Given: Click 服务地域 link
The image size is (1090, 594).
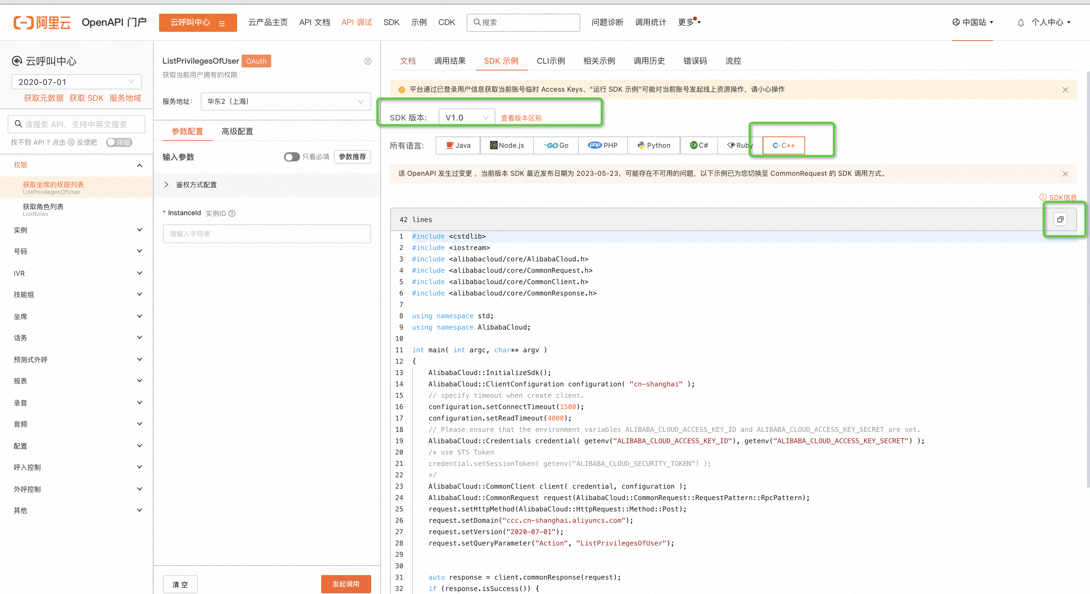Looking at the screenshot, I should pyautogui.click(x=125, y=98).
